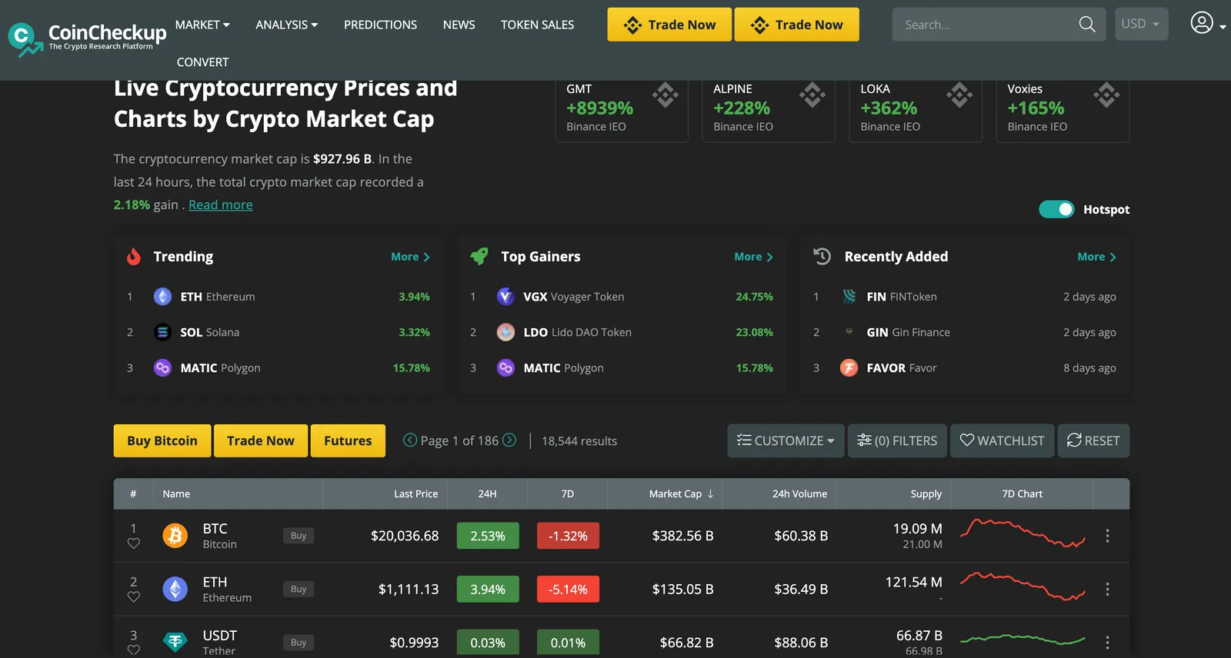Click the Binance icon on Voxies card
The height and width of the screenshot is (658, 1231).
click(1106, 95)
